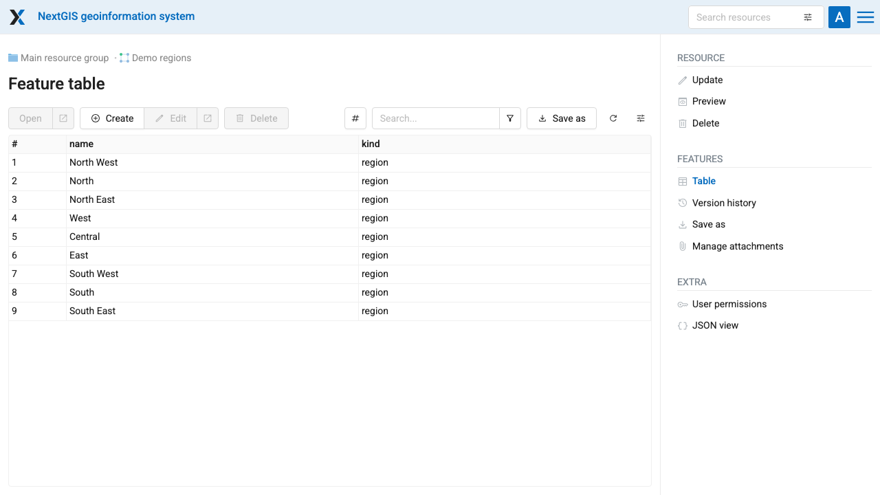Toggle the # feature ID column button
This screenshot has height=495, width=880.
[x=355, y=118]
